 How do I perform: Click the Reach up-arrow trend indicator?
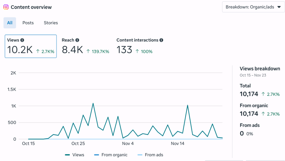pos(88,51)
